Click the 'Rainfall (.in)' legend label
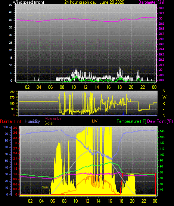The image size is (174, 206). (10, 121)
